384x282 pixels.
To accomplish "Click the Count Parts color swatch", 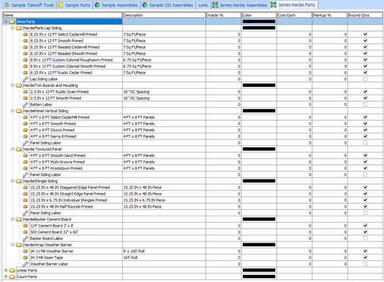I will [x=259, y=277].
